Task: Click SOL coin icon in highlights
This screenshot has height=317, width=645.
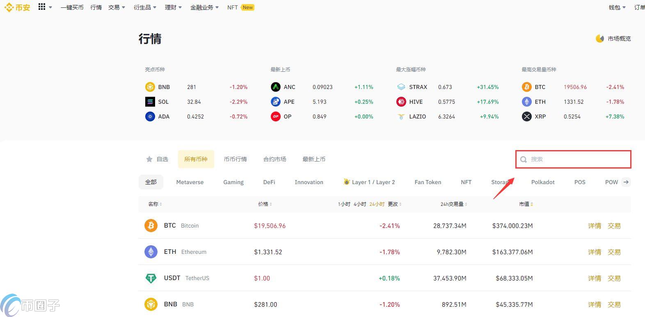Action: (150, 102)
